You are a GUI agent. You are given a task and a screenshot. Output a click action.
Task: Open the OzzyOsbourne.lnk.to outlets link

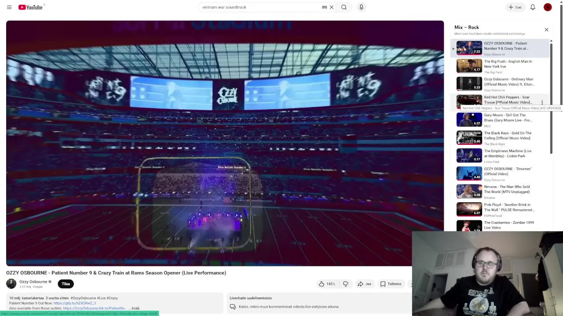(94, 308)
